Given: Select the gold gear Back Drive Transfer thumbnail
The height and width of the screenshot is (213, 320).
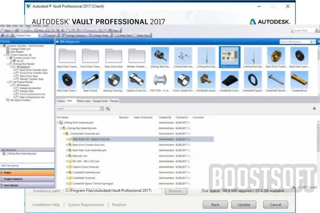Looking at the screenshot, I should click(276, 56).
